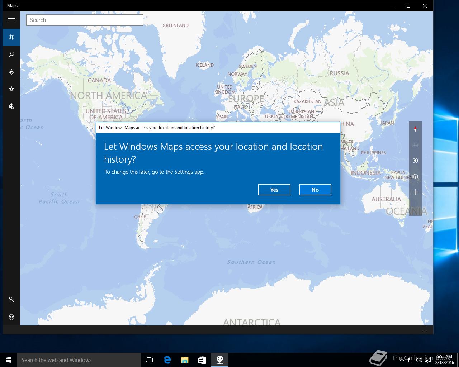Click the NORWAY map label

point(237,74)
